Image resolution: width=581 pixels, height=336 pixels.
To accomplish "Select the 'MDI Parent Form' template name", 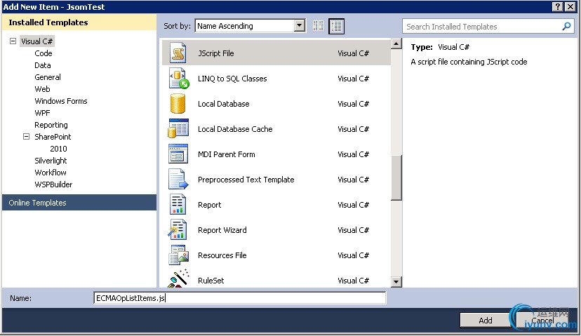I will (x=227, y=154).
